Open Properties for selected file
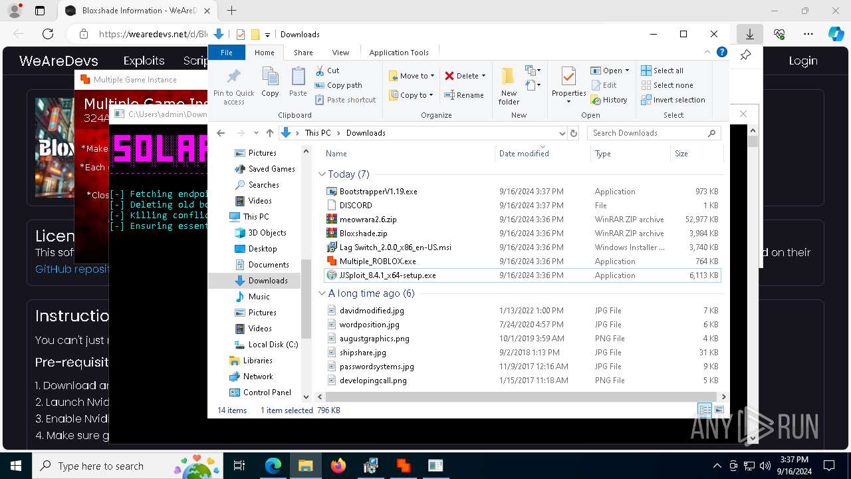851x479 pixels. (x=568, y=85)
